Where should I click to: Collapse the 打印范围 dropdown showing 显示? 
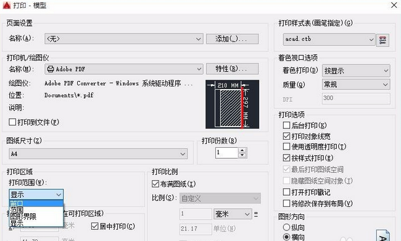click(x=36, y=195)
